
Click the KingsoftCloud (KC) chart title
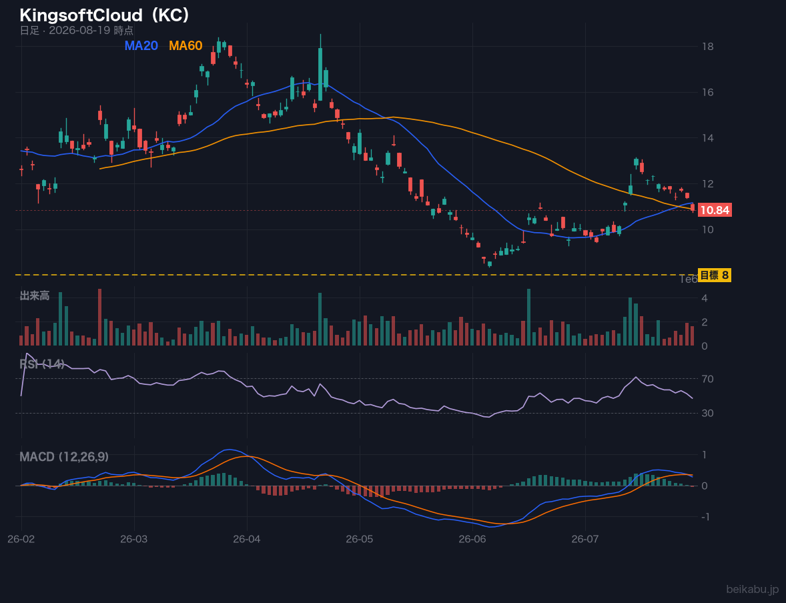pyautogui.click(x=105, y=15)
